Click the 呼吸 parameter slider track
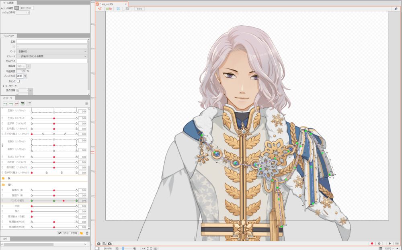Image resolution: width=402 pixels, height=250 pixels. tap(54, 206)
